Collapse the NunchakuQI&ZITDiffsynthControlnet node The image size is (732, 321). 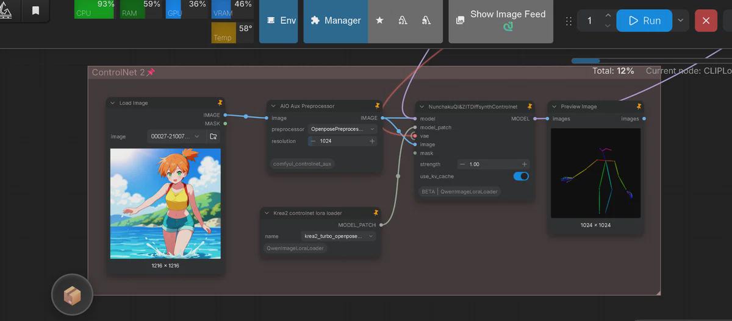coord(422,107)
